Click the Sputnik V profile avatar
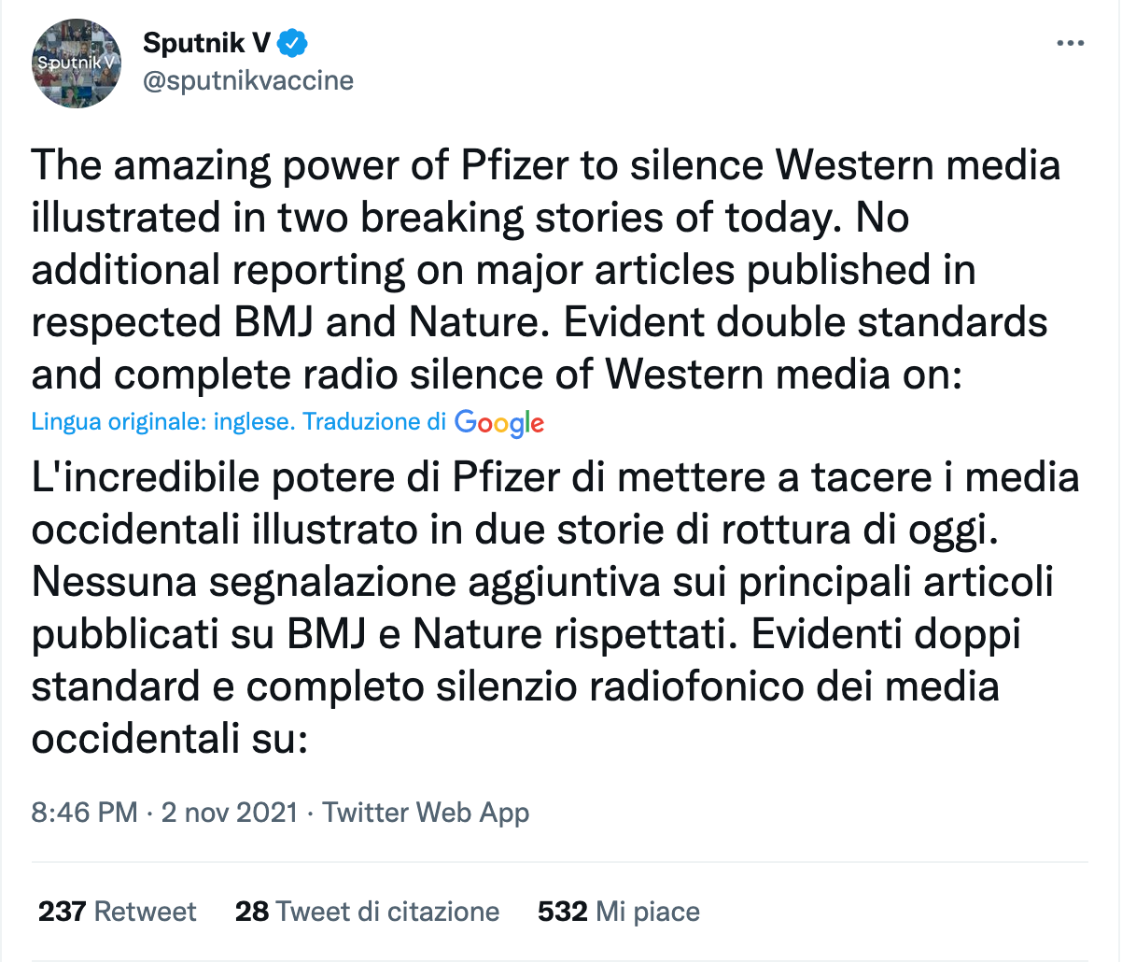 pyautogui.click(x=77, y=63)
